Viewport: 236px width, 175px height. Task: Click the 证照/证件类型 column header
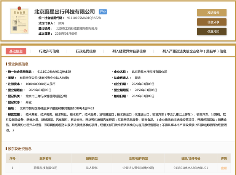(x=138, y=159)
